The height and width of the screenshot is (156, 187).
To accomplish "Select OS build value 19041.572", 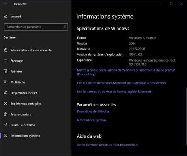I will tap(135, 54).
